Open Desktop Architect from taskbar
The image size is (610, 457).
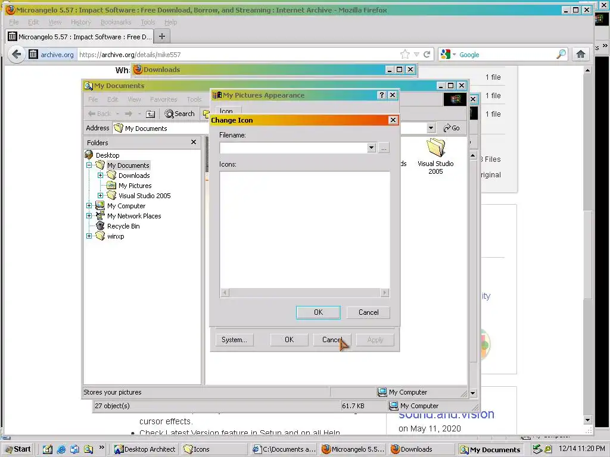(x=145, y=449)
